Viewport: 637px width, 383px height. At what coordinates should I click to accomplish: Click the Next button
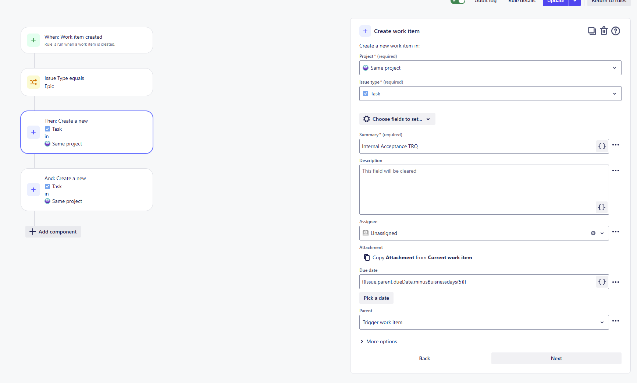pyautogui.click(x=556, y=358)
